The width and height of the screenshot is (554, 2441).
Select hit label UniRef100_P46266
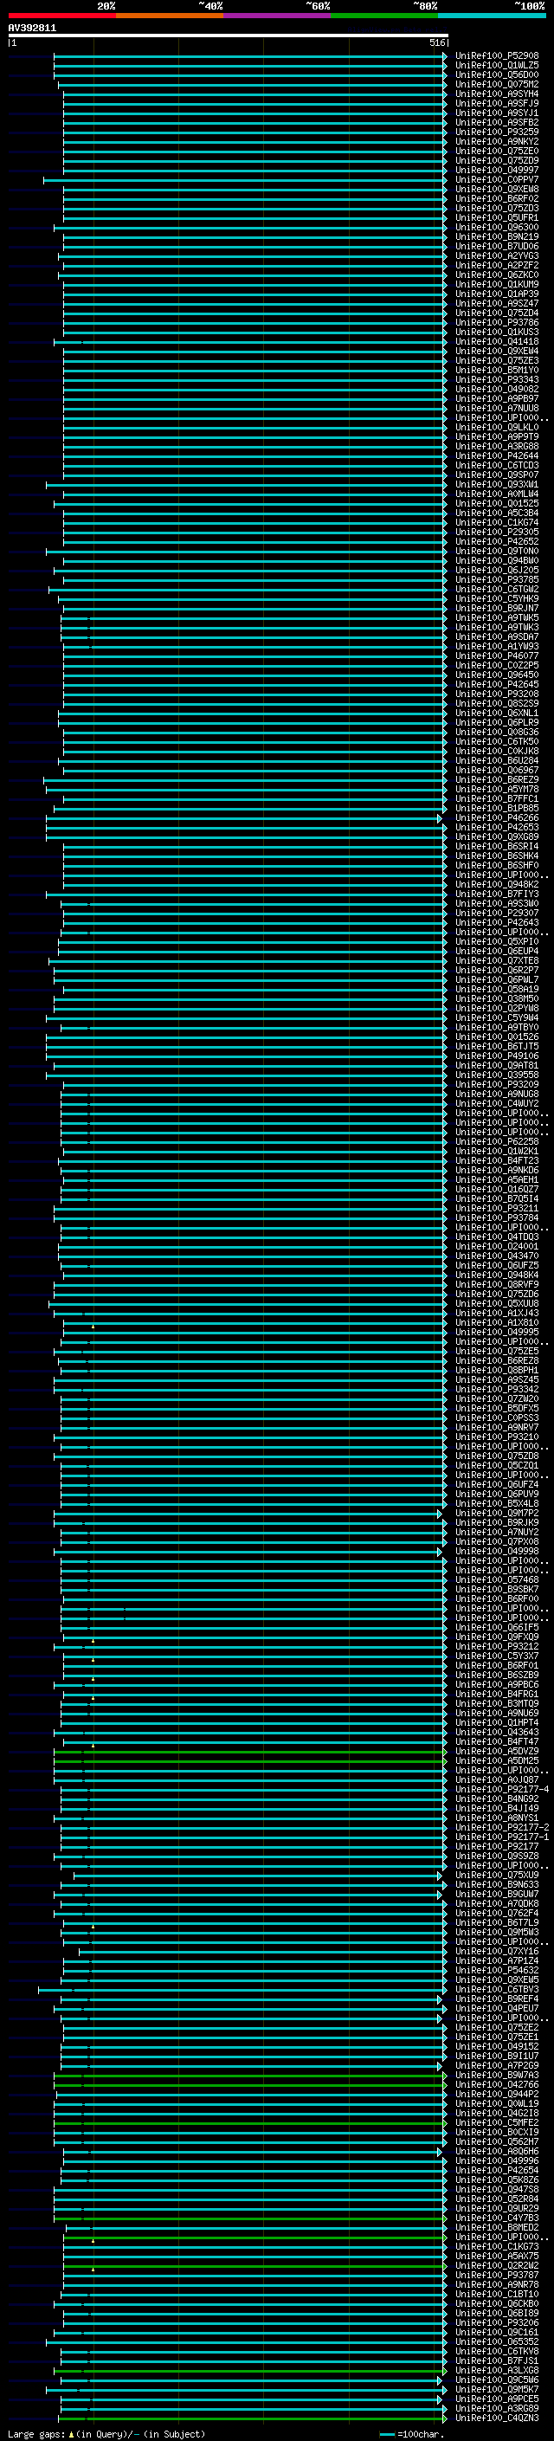(x=497, y=817)
